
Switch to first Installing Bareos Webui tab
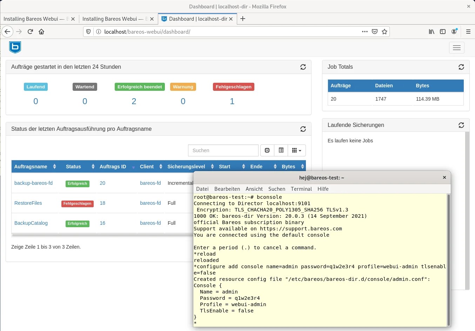[x=39, y=19]
